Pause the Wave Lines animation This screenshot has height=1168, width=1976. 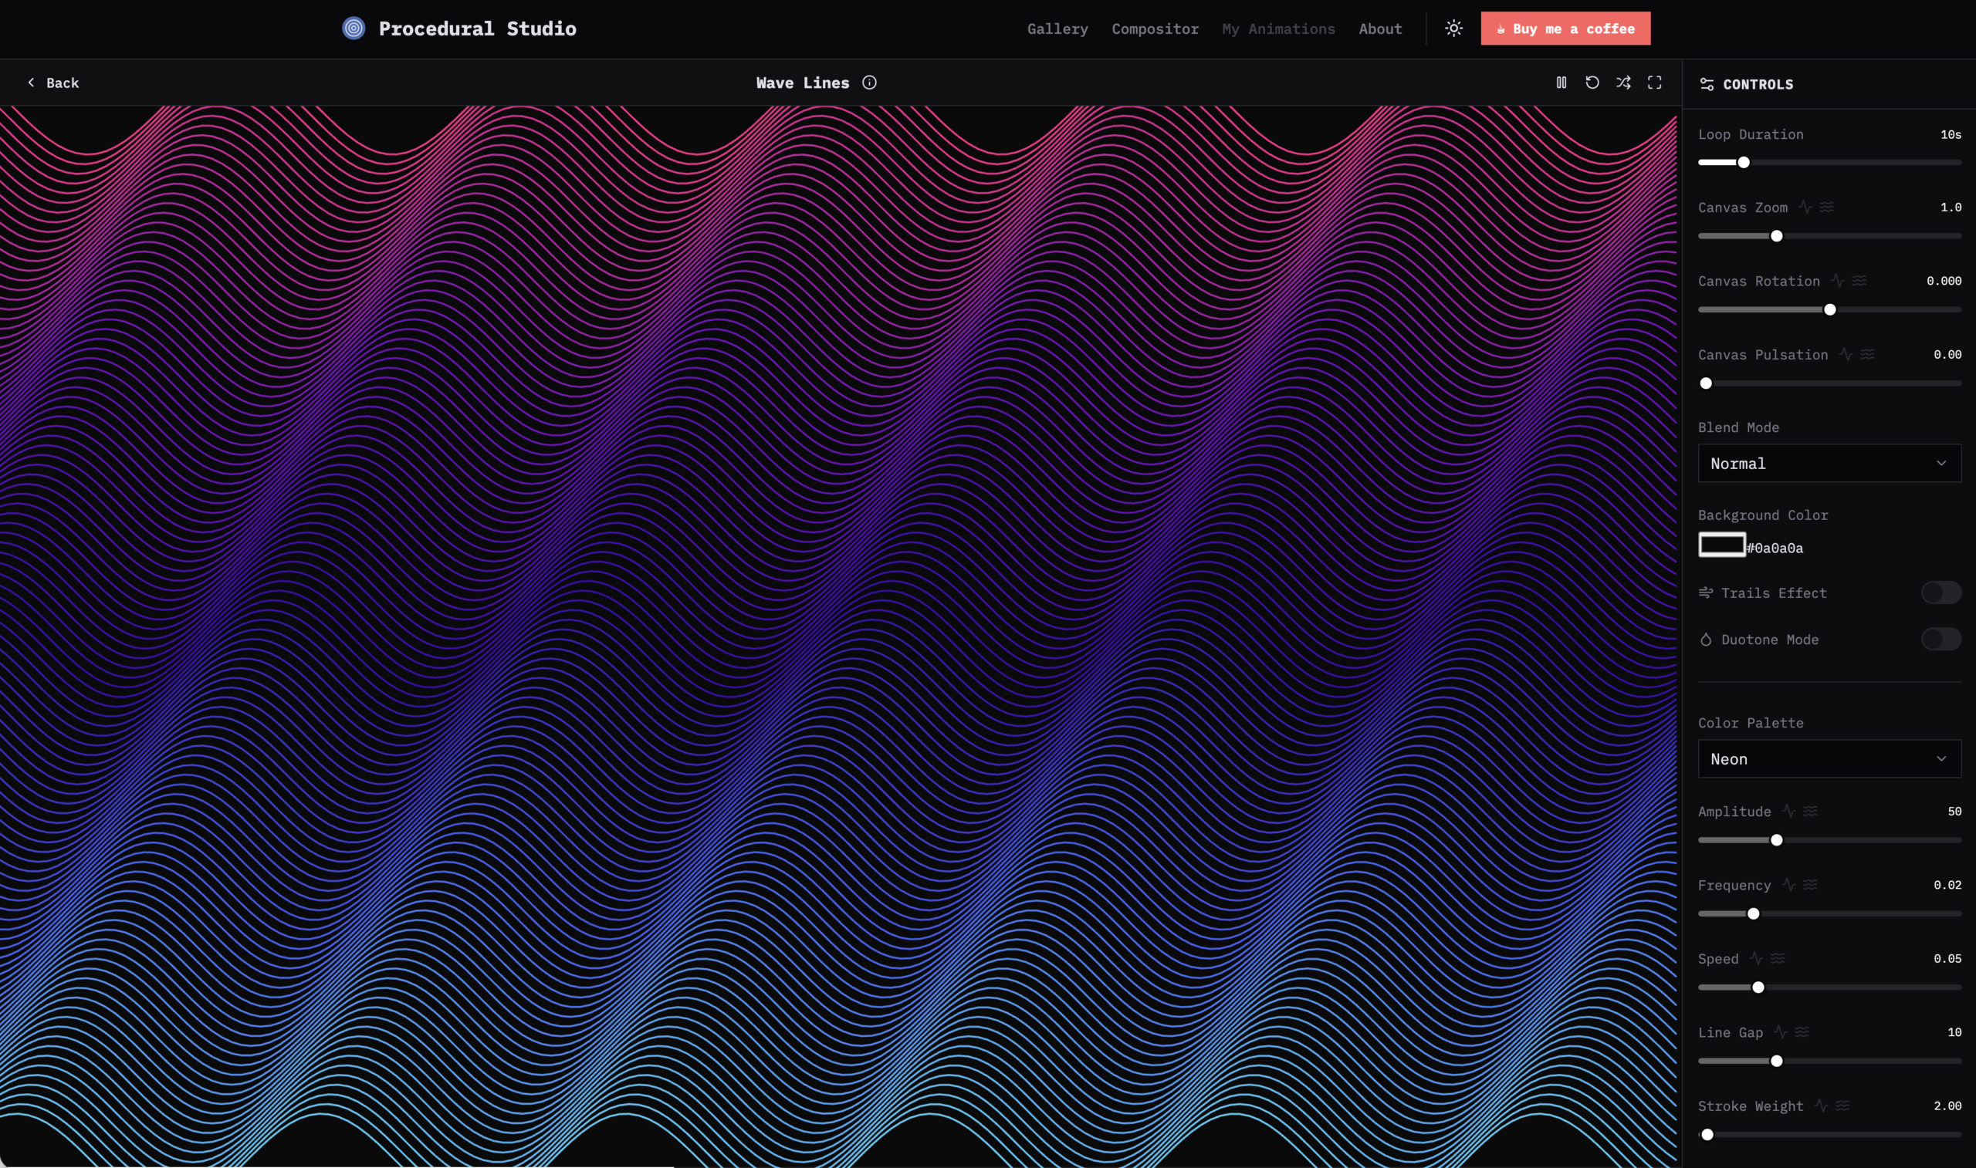click(x=1562, y=83)
